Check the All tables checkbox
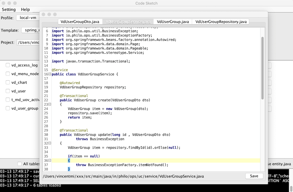Screen dimensions: 293x192 pos(20,164)
